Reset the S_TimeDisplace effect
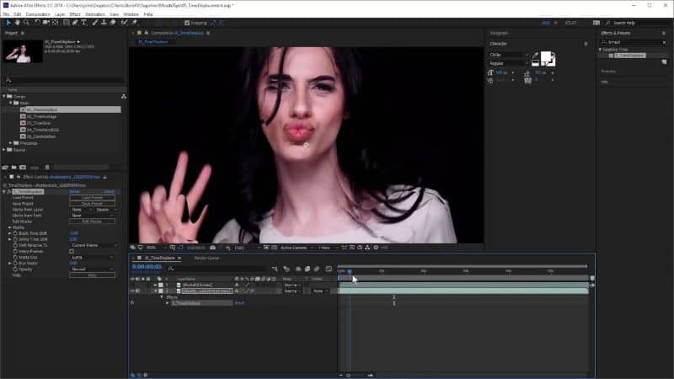674x379 pixels. pyautogui.click(x=74, y=192)
